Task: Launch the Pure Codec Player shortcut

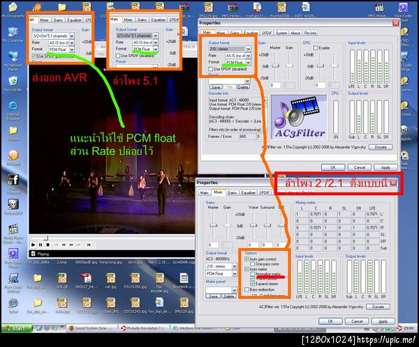Action: click(x=13, y=258)
